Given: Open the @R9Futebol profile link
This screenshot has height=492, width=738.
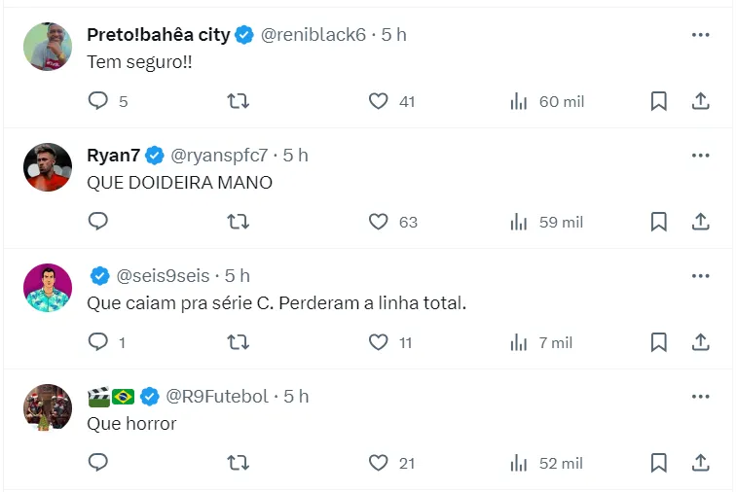Looking at the screenshot, I should pyautogui.click(x=220, y=397).
